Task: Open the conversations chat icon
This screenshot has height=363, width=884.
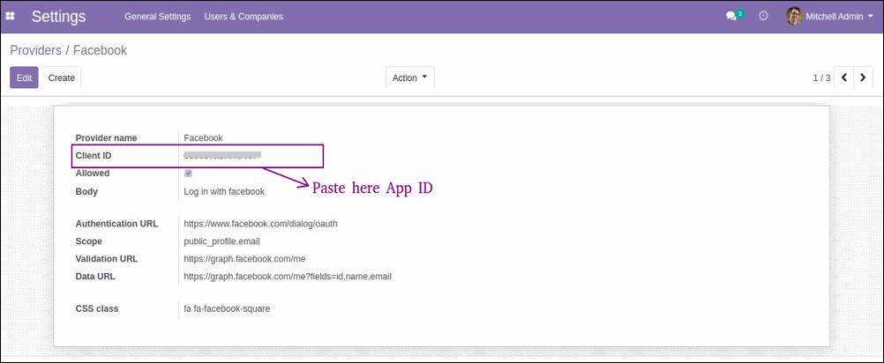Action: tap(731, 17)
